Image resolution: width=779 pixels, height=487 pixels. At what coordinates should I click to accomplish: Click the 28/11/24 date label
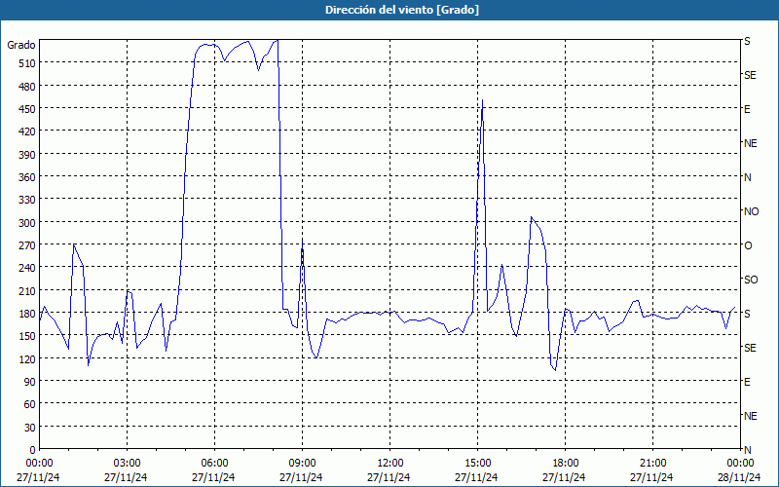pos(739,477)
